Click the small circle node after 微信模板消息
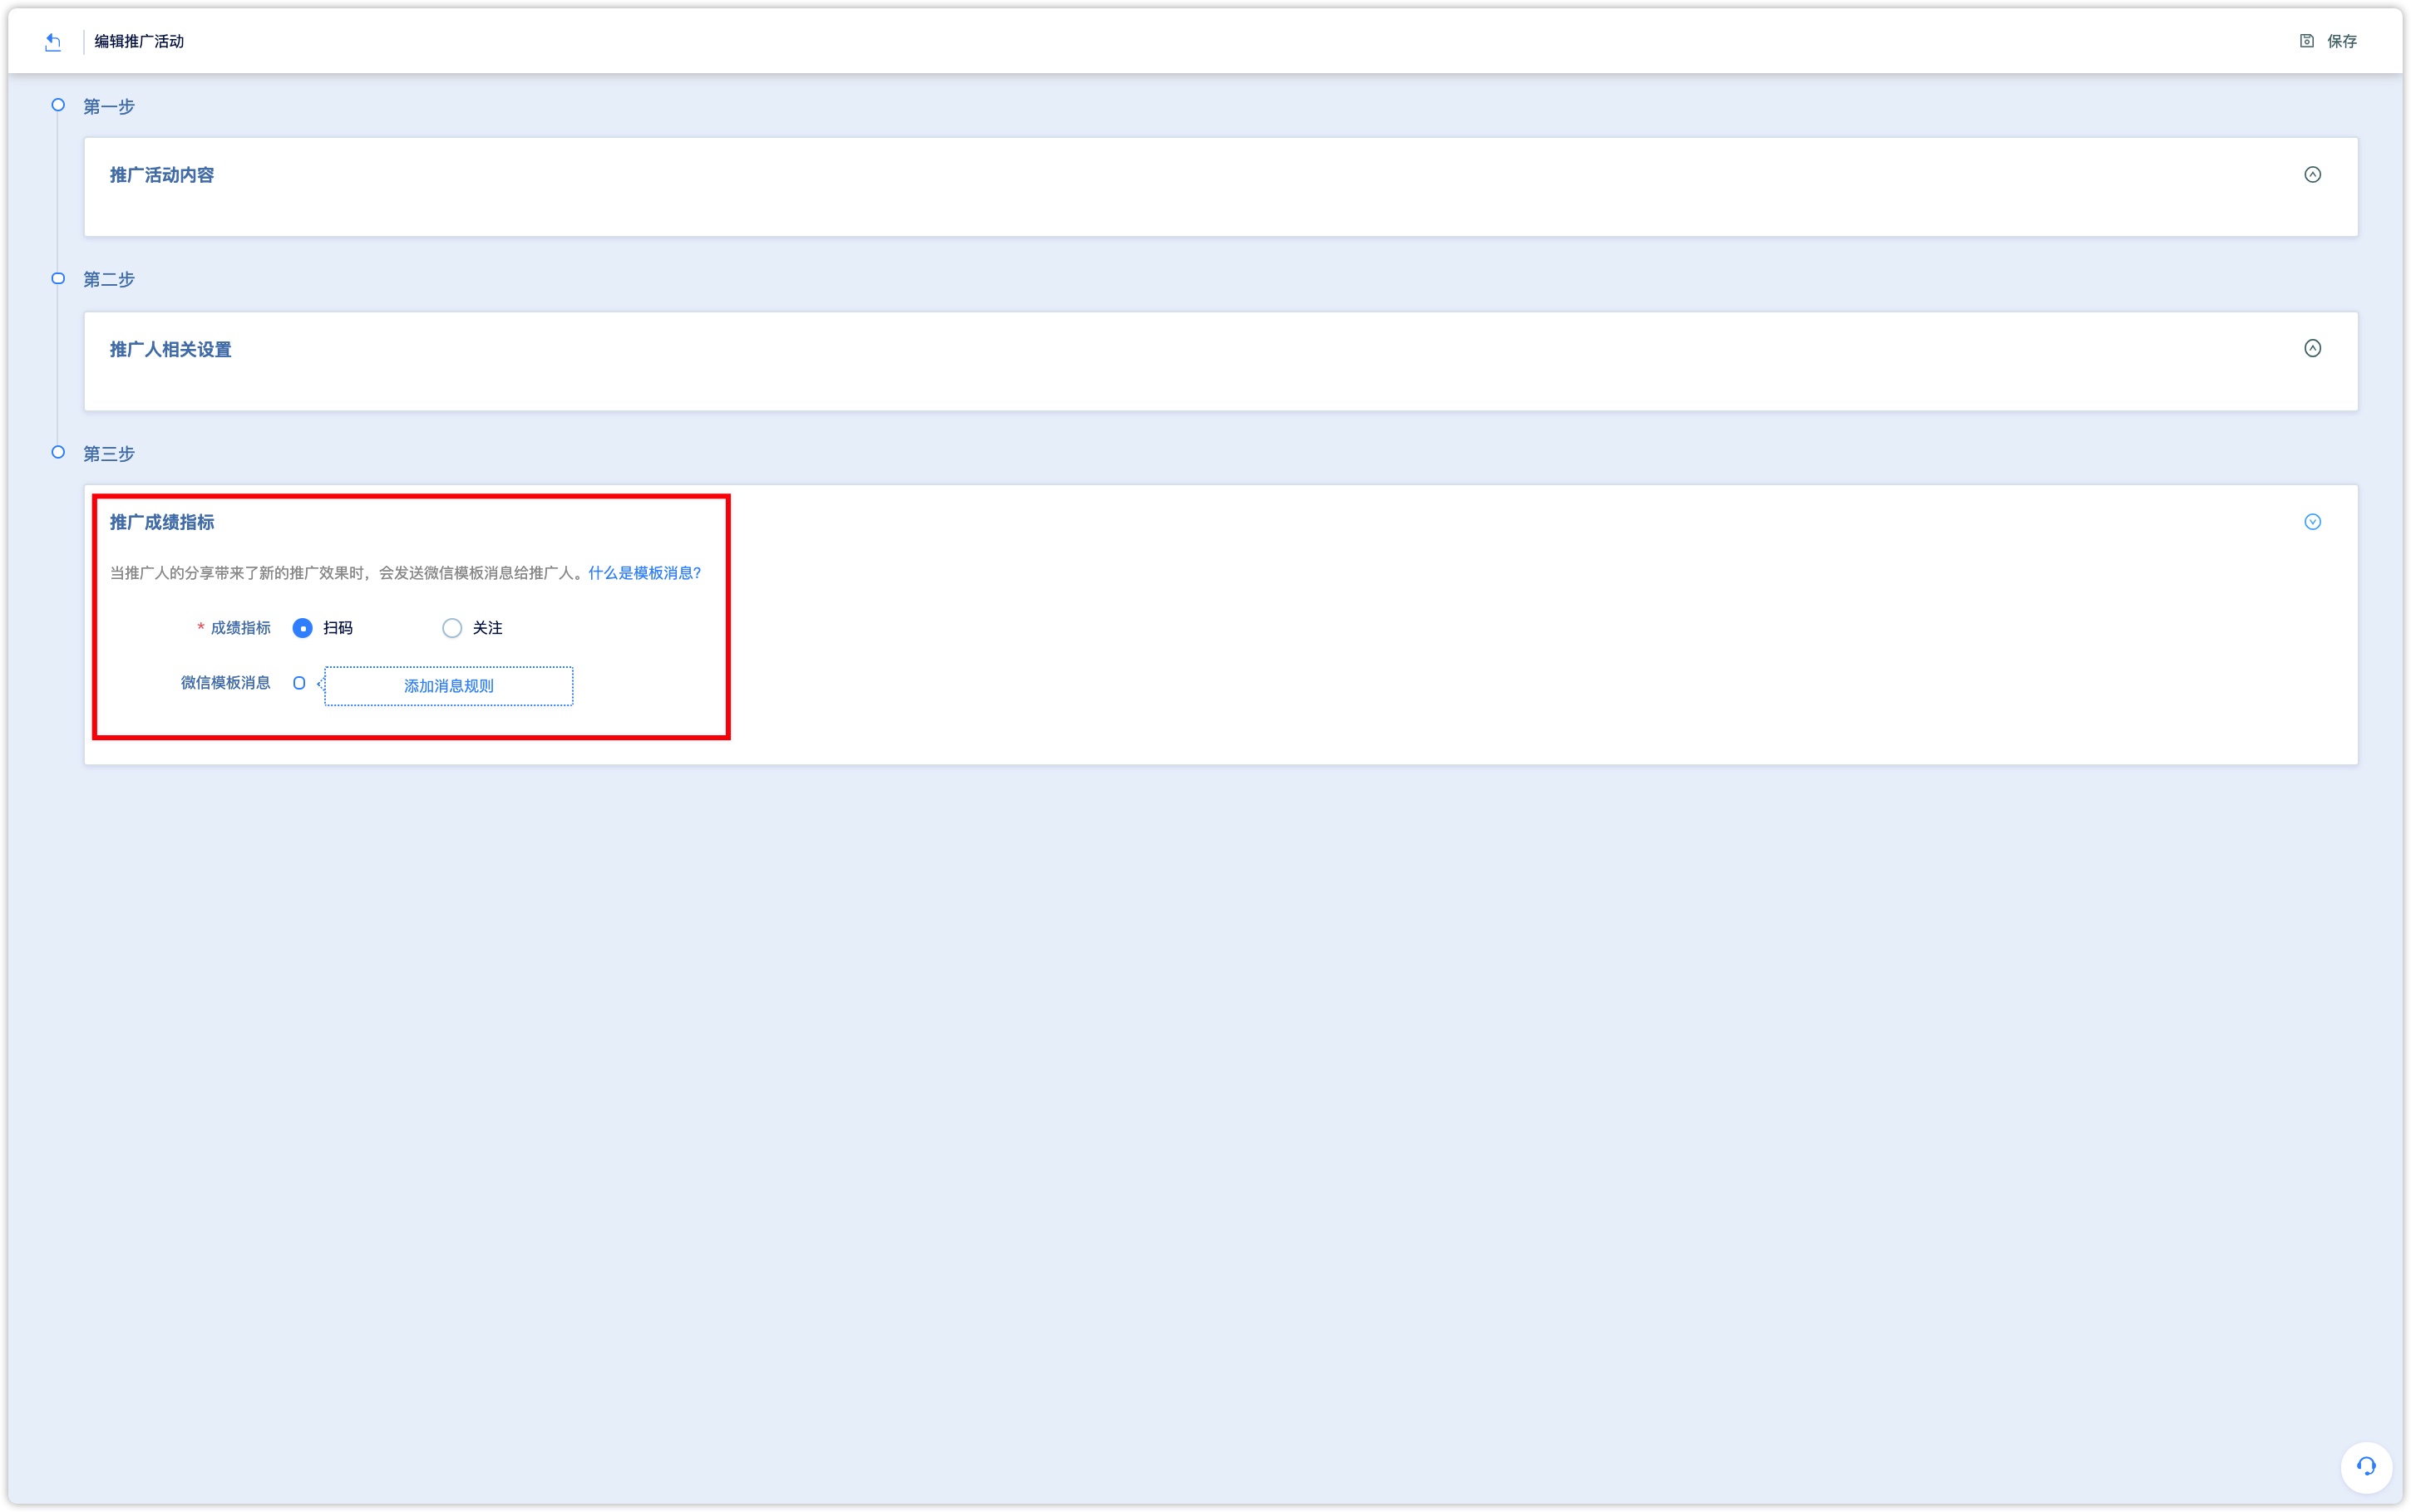2411x1512 pixels. (x=299, y=683)
